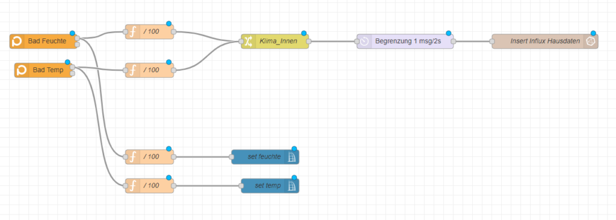Screen dimensions: 616x220
Task: Click the Influx database icon on Insert node
Action: tap(591, 41)
